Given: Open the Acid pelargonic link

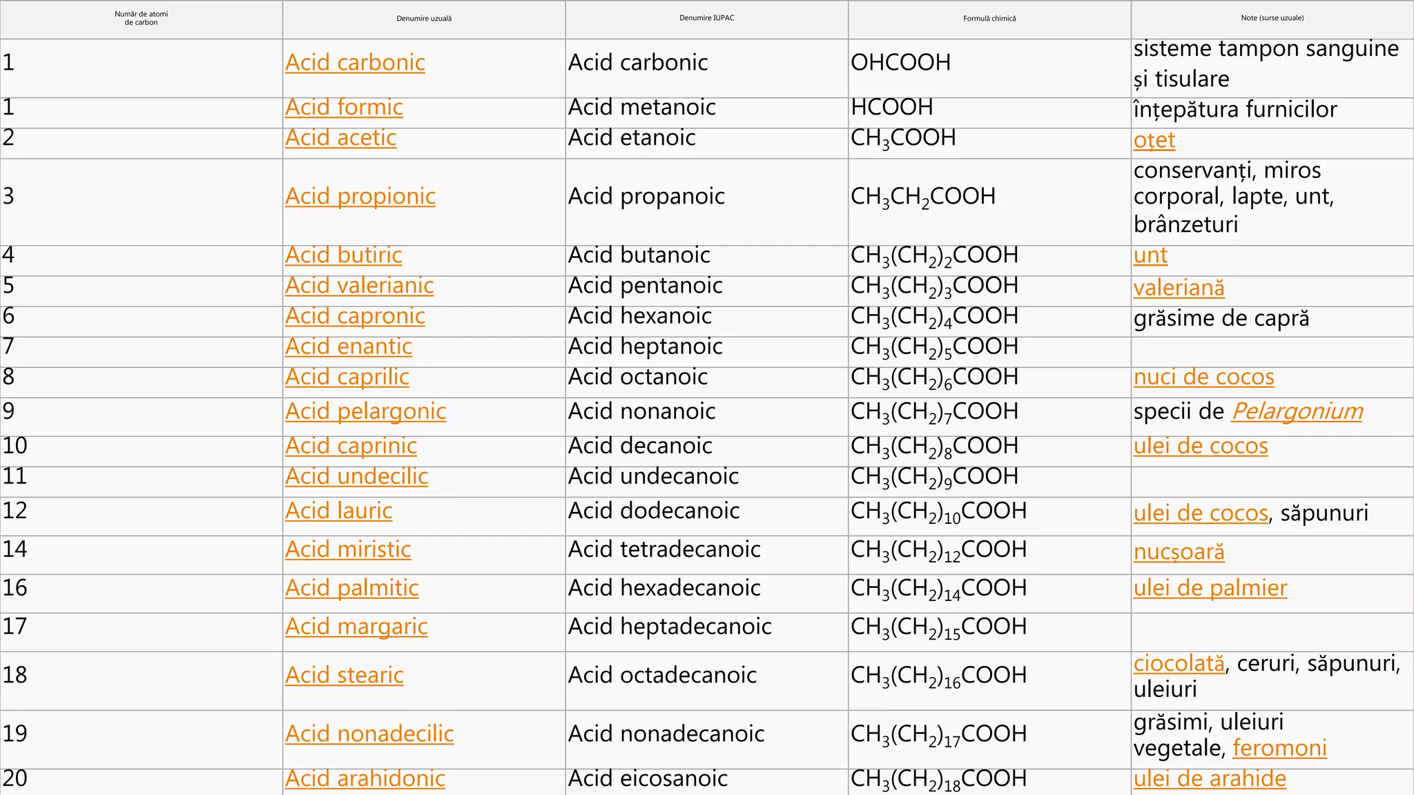Looking at the screenshot, I should click(365, 411).
